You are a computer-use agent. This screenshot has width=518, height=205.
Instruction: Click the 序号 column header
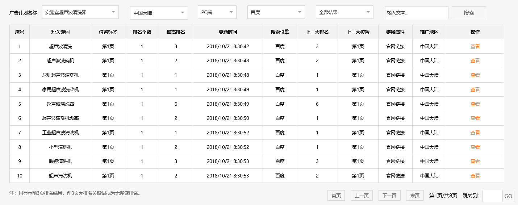20,32
